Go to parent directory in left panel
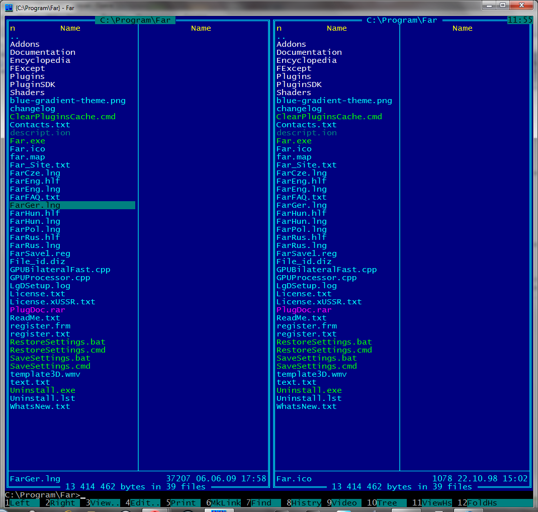The width and height of the screenshot is (538, 512). [15, 36]
